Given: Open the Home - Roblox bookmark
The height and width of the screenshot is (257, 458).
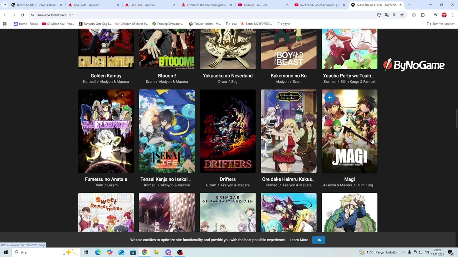Looking at the screenshot, I should coord(26,24).
